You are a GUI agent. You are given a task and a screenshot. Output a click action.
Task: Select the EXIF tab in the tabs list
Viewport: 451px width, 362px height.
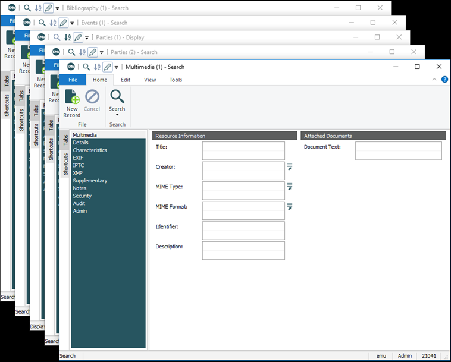(x=79, y=158)
